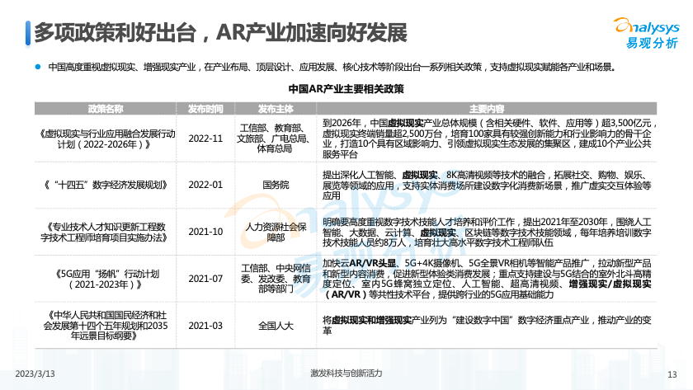Viewport: 693px width, 390px height.
Task: Select the 人力资源社会保障部 issuer cell
Action: point(276,232)
